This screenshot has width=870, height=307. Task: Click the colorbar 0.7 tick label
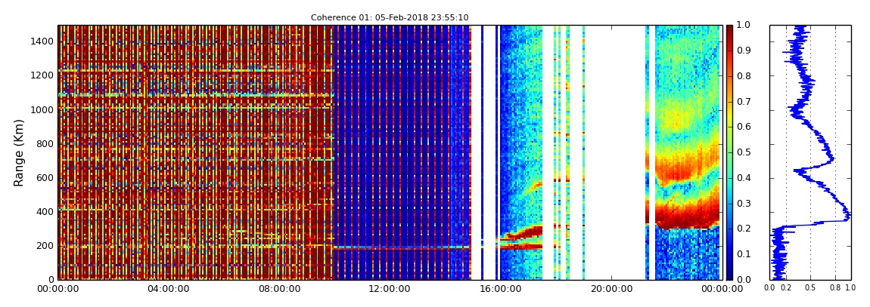tap(742, 101)
